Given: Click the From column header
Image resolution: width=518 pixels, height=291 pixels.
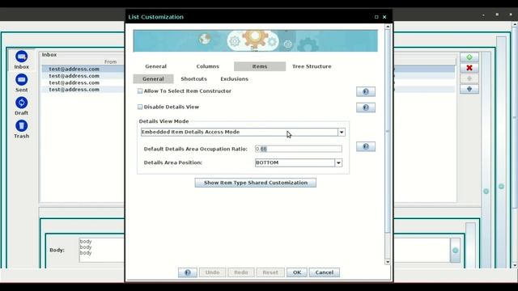Looking at the screenshot, I should (x=110, y=61).
